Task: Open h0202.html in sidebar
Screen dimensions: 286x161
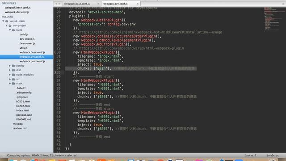Action: click(23, 106)
